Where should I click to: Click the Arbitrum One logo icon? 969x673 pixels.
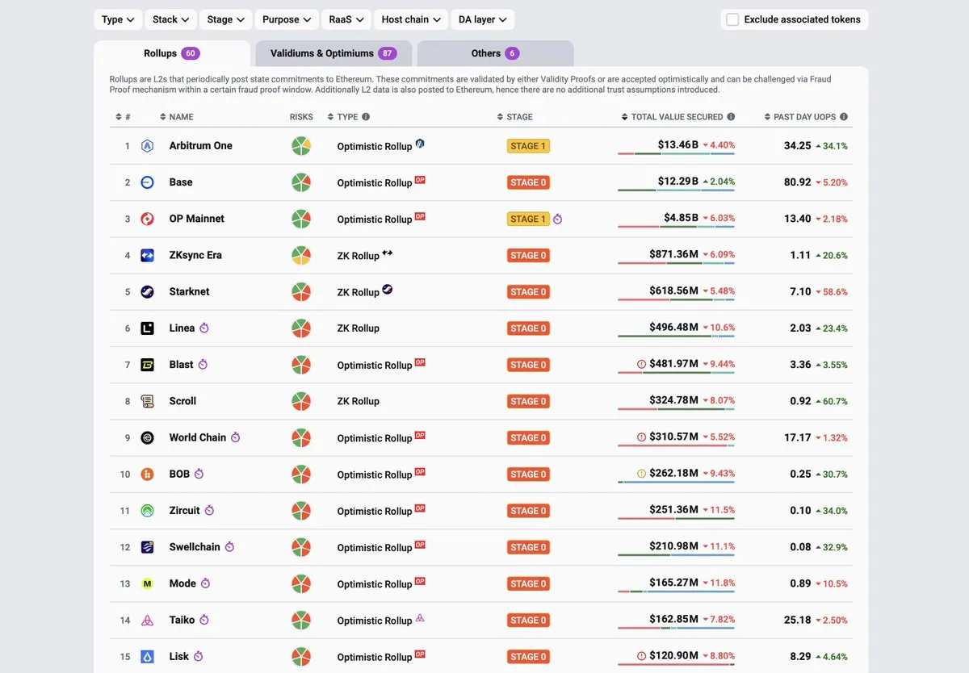(x=147, y=146)
